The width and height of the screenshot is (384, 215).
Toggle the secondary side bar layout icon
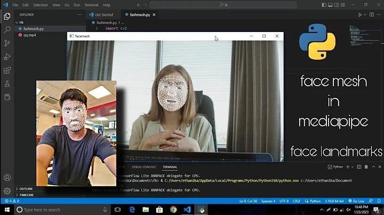point(337,5)
